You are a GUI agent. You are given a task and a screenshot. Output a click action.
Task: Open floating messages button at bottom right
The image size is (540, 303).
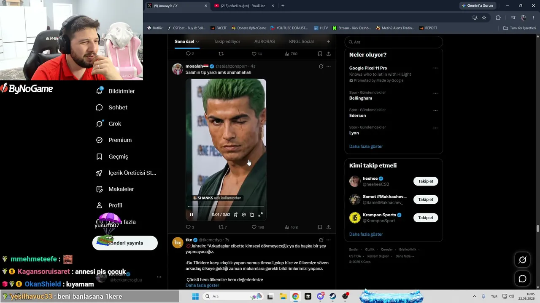coord(522,279)
